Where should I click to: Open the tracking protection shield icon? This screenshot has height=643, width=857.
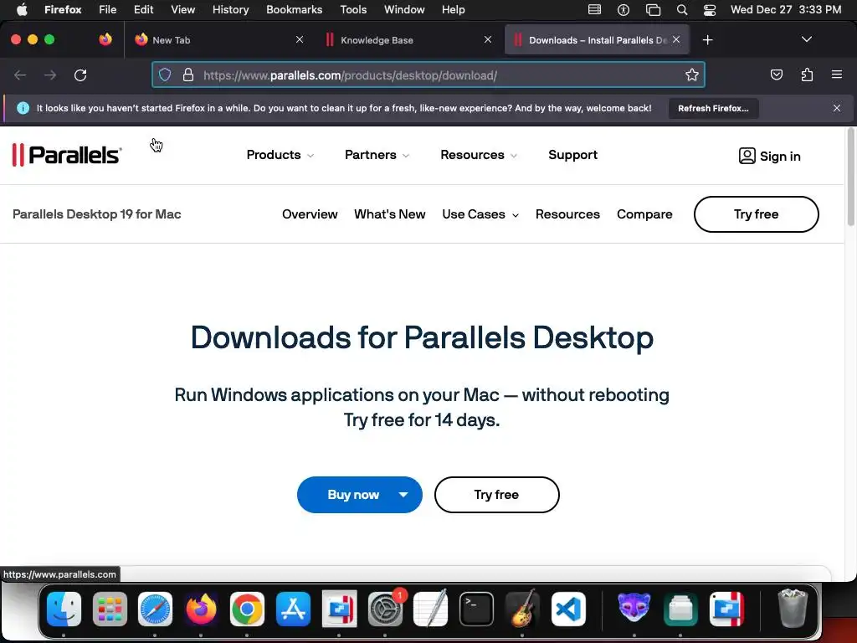click(165, 75)
